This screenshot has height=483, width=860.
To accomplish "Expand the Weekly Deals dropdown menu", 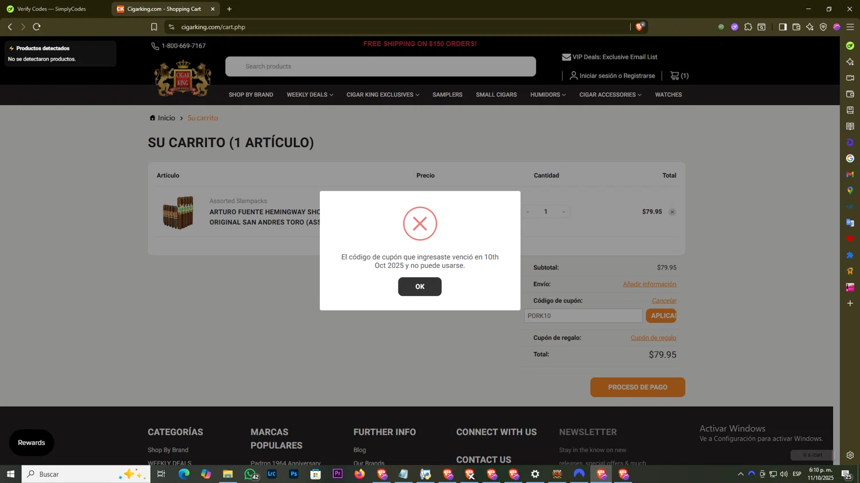I will pos(310,95).
